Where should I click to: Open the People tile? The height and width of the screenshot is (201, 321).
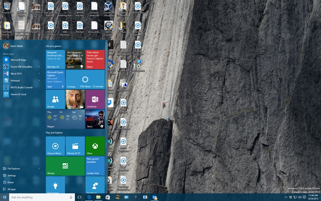tap(55, 99)
